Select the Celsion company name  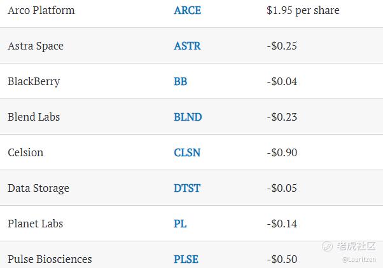25,152
